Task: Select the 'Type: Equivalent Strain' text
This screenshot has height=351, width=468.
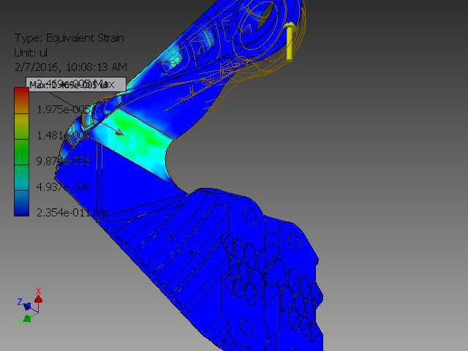Action: tap(69, 38)
